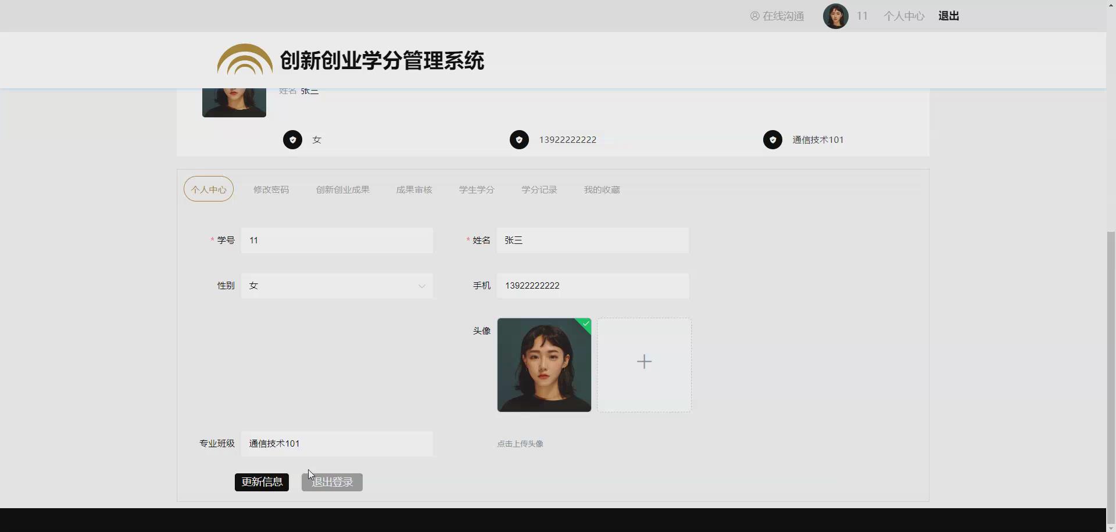This screenshot has height=532, width=1116.
Task: Click the 点击上传头像 upload link
Action: (520, 443)
